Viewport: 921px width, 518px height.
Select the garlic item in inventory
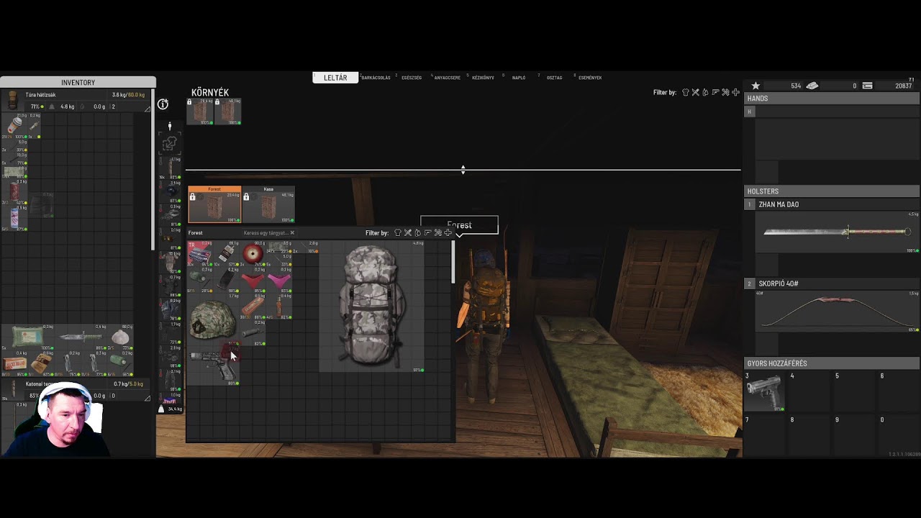click(x=121, y=337)
